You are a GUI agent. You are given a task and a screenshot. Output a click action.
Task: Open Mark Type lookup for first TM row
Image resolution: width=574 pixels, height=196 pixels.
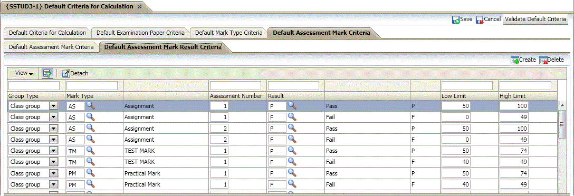coord(90,151)
